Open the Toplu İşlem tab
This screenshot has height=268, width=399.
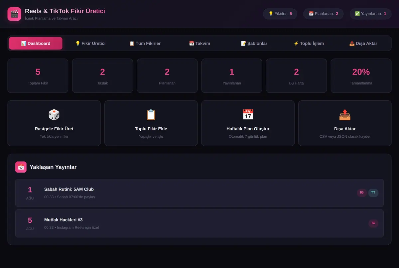point(309,43)
